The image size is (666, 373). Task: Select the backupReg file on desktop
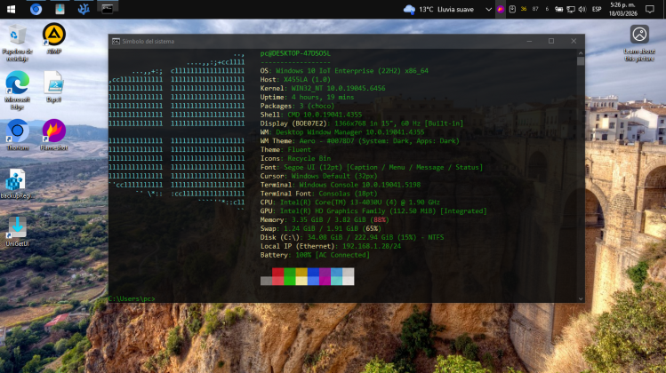coord(16,179)
